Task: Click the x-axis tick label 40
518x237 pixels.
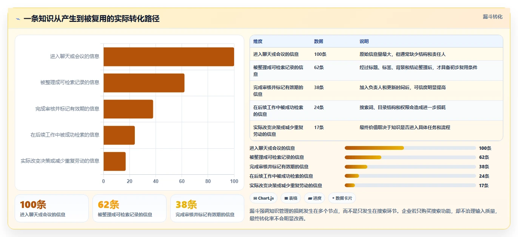Action: click(x=156, y=182)
